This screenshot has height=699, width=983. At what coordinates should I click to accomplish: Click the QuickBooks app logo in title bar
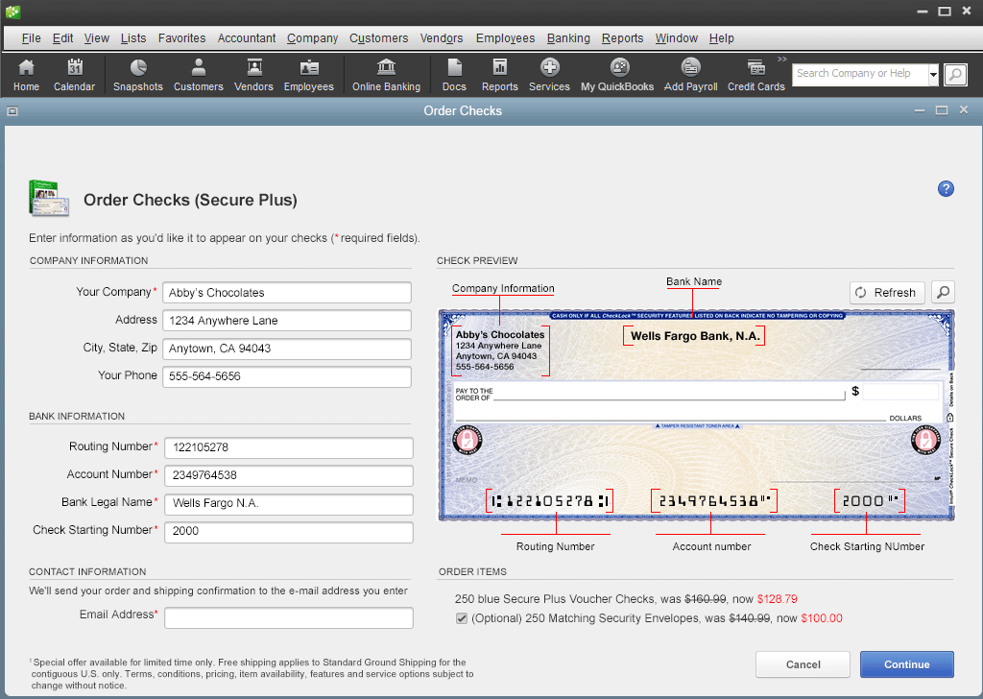coord(13,12)
